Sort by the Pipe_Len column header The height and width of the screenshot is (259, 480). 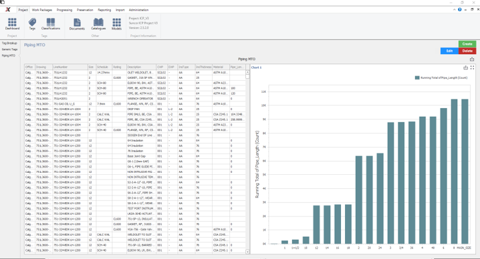[237, 67]
